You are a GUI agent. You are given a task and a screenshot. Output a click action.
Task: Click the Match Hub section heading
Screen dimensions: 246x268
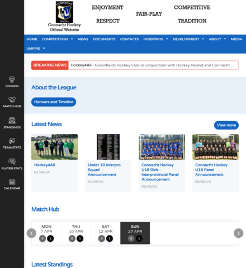[x=45, y=209]
